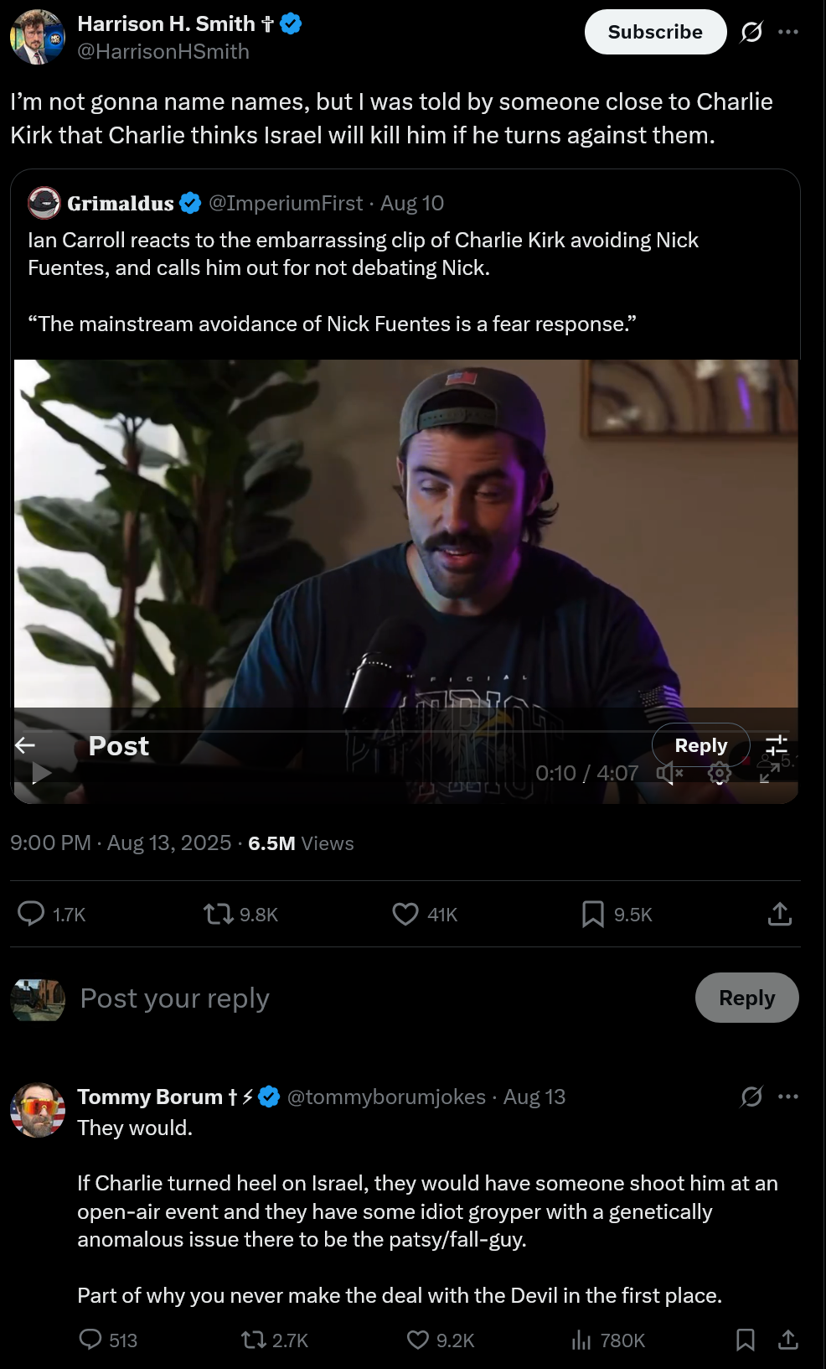Repost Tommy Borum's reply
The image size is (826, 1369).
pyautogui.click(x=253, y=1340)
